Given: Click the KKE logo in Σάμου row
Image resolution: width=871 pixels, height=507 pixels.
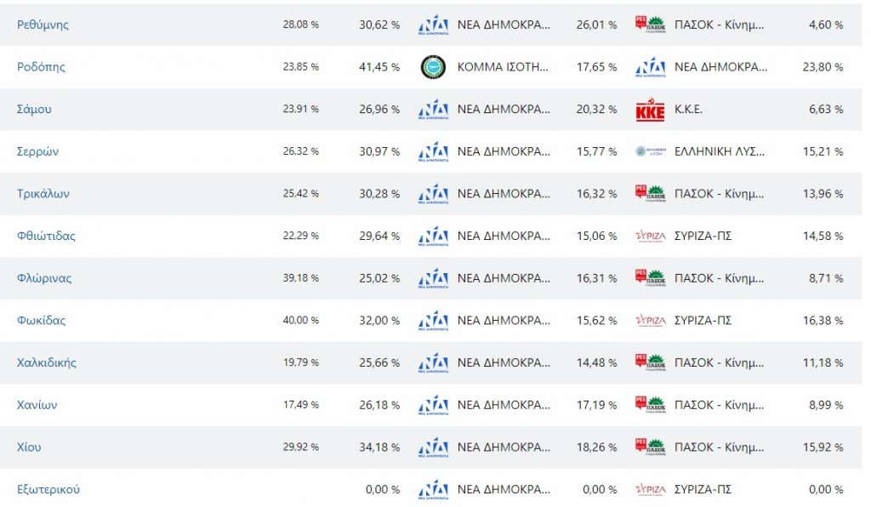Looking at the screenshot, I should (651, 110).
